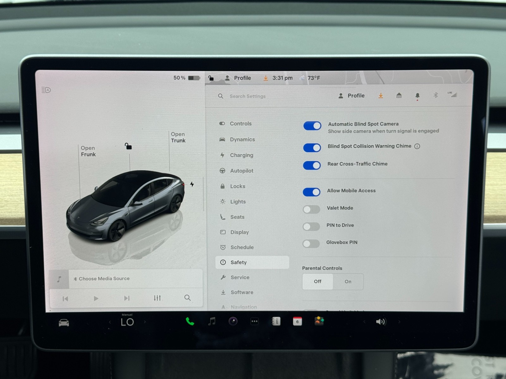Image resolution: width=506 pixels, height=379 pixels.
Task: Open the garage door HomeLink icon
Action: pos(399,95)
